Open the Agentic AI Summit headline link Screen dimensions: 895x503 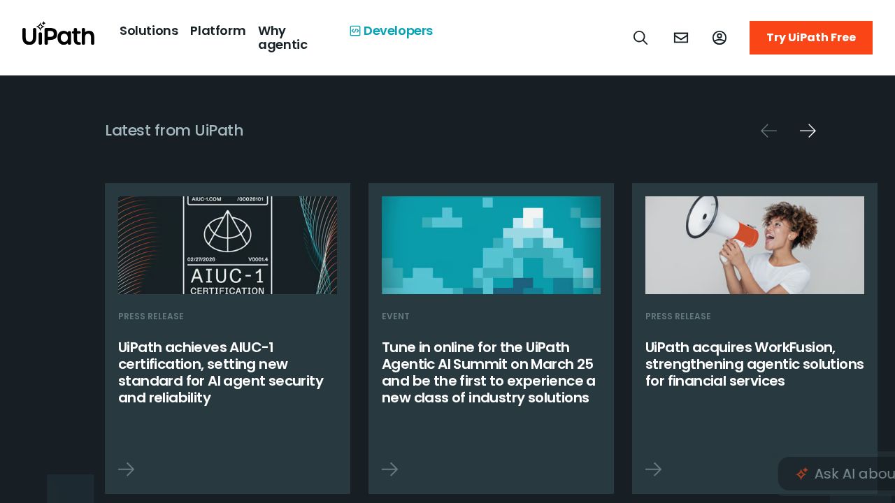489,372
